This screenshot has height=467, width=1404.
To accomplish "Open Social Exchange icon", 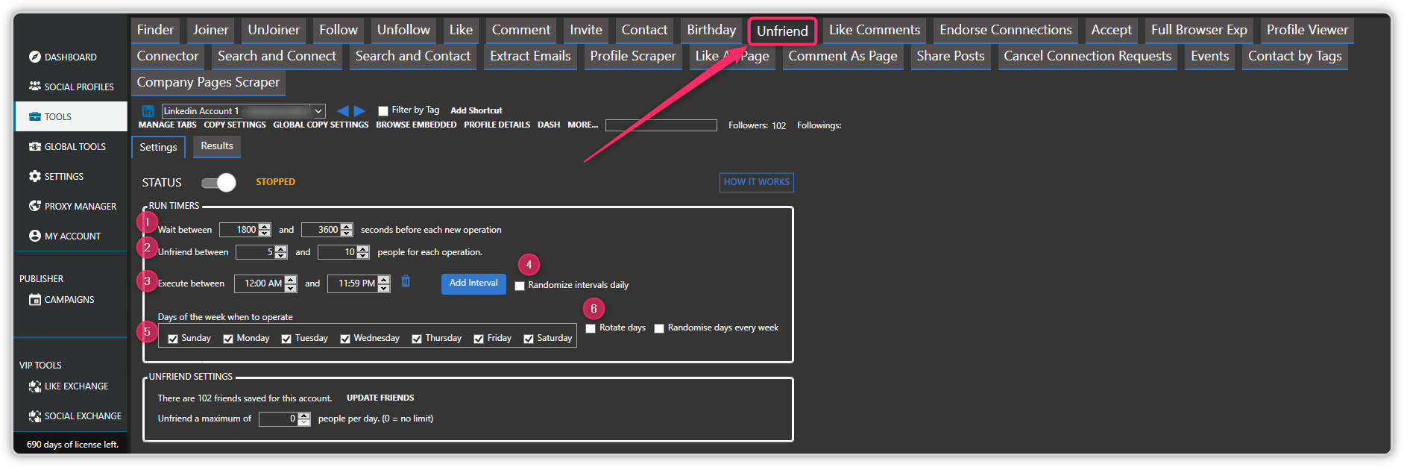I will (35, 416).
